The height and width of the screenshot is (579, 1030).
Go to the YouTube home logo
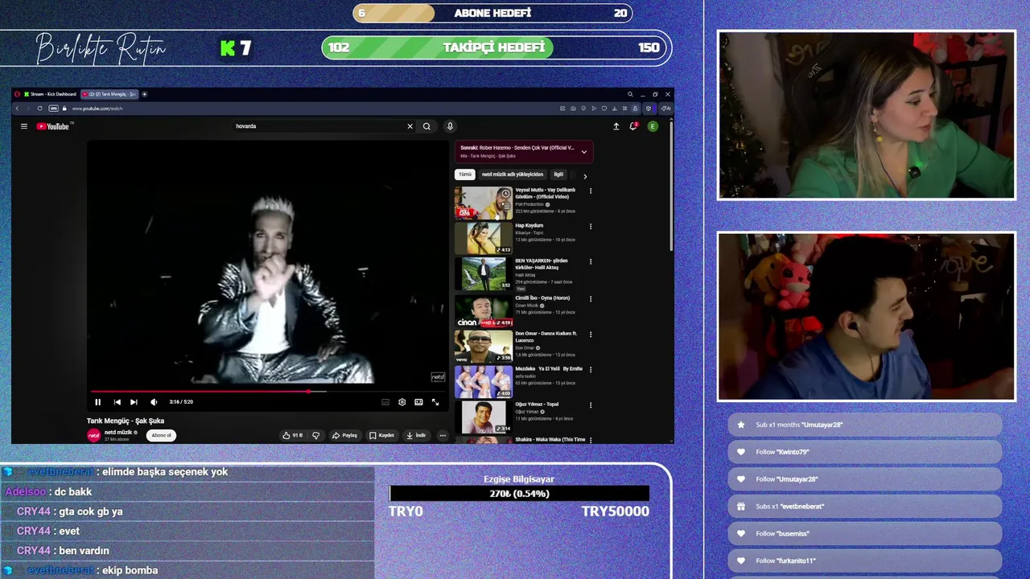(x=55, y=126)
